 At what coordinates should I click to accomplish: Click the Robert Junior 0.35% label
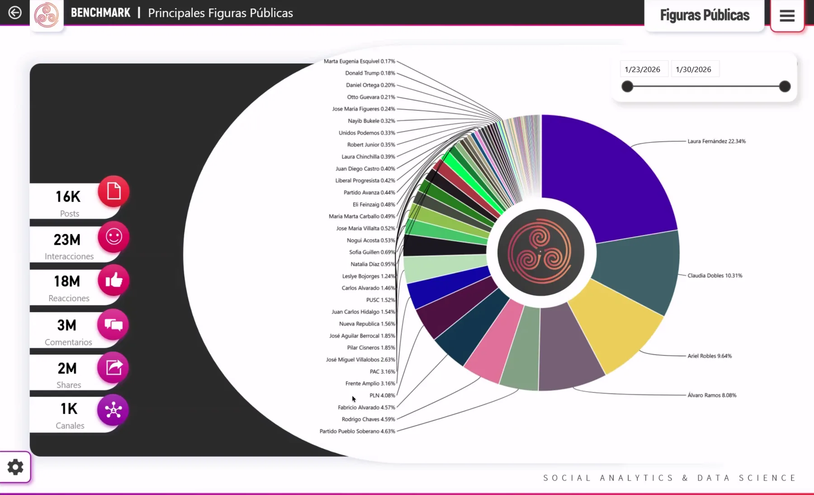[x=371, y=145]
